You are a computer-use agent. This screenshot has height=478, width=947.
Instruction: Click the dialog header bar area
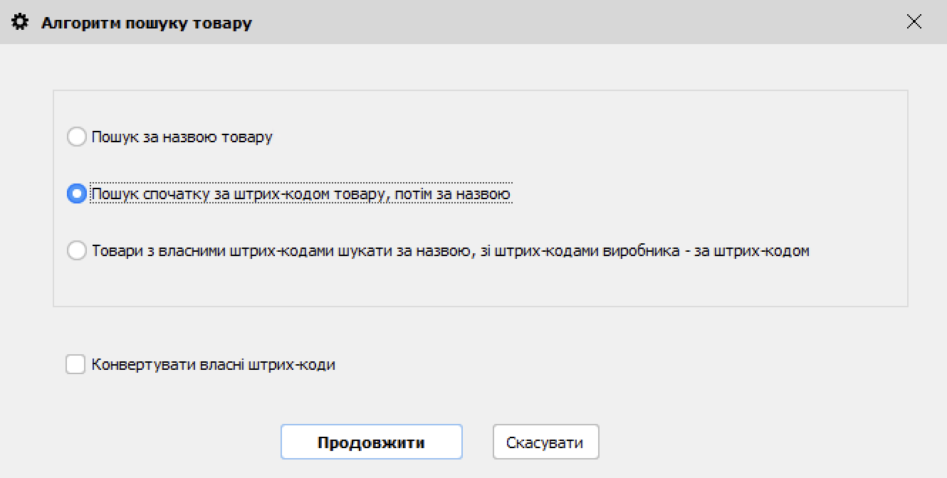(498, 21)
